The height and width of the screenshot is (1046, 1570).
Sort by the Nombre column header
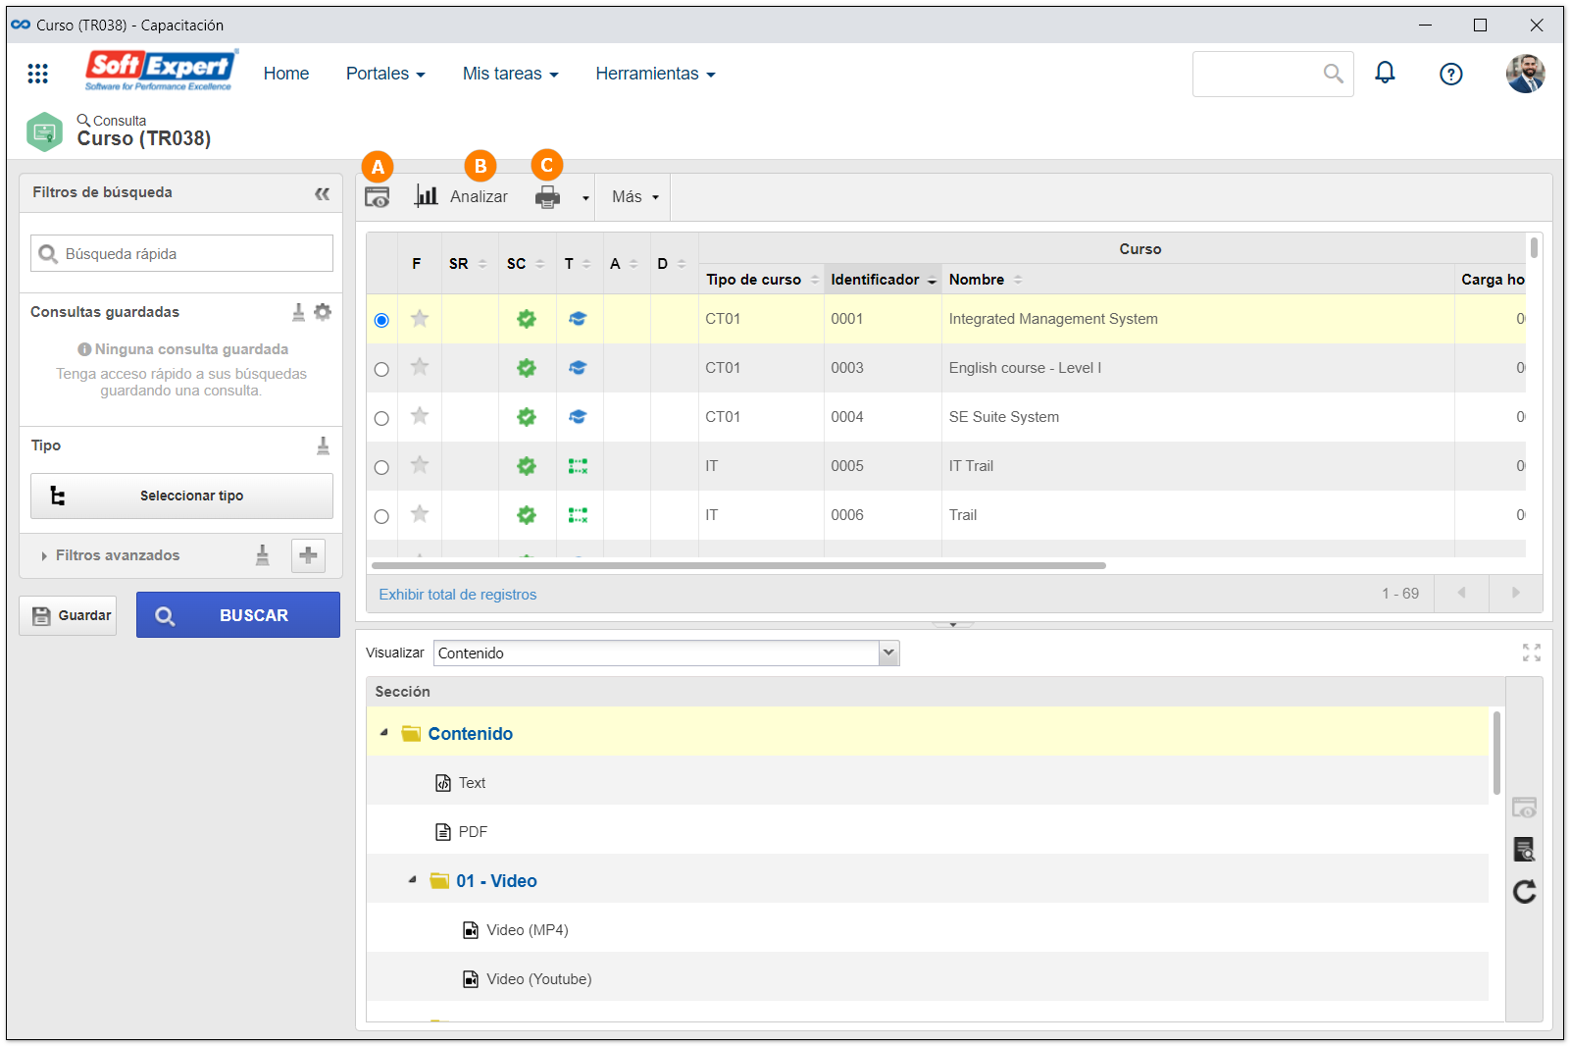[x=986, y=280]
